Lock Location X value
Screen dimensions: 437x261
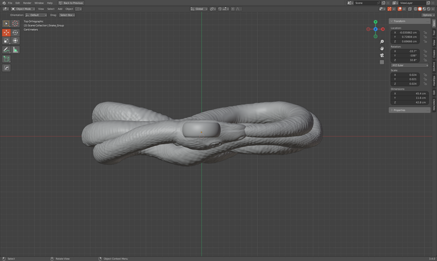pyautogui.click(x=425, y=33)
